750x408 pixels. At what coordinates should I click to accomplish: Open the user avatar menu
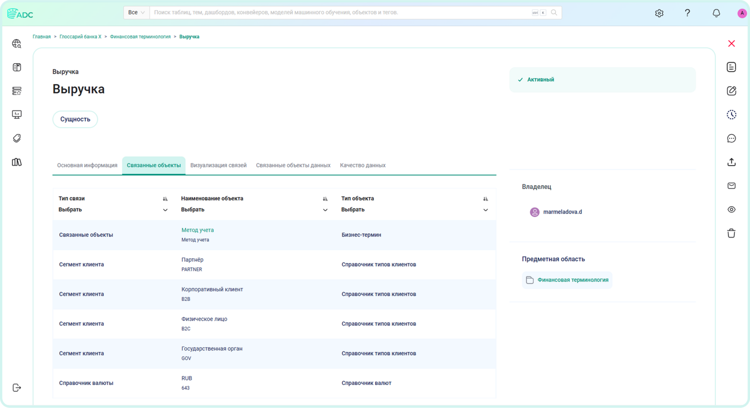[742, 13]
